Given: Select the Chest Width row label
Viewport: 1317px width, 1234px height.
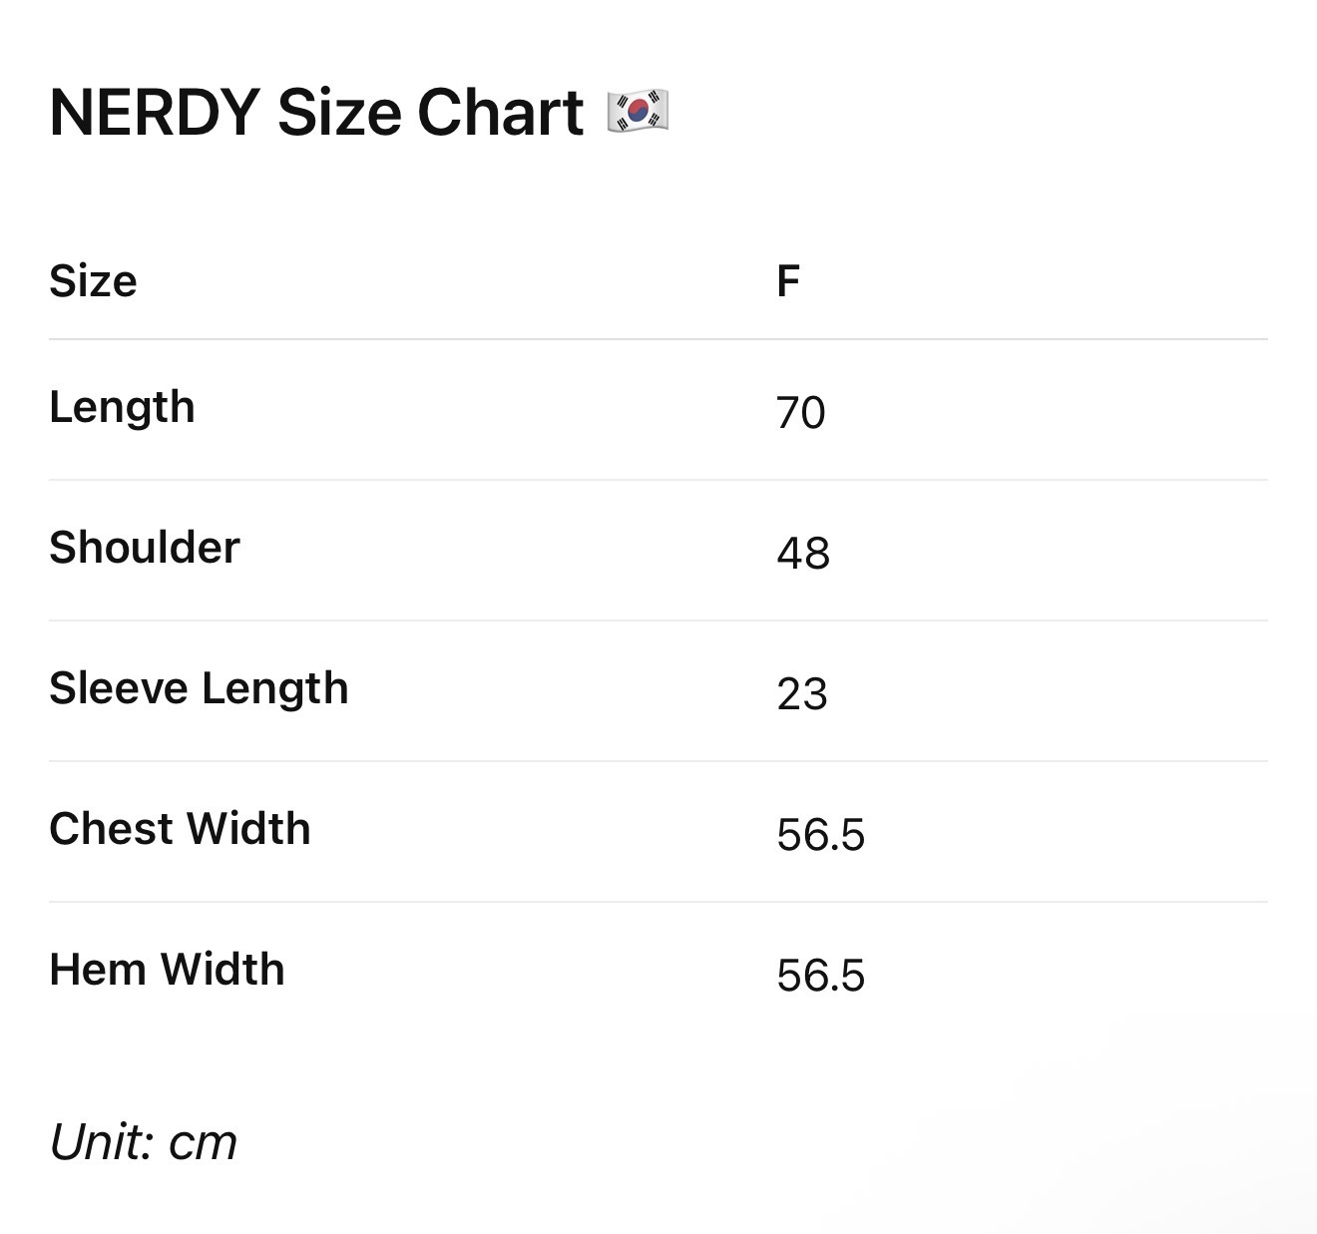Looking at the screenshot, I should [180, 829].
